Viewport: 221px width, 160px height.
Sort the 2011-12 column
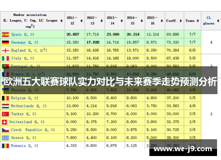pyautogui.click(x=81, y=21)
